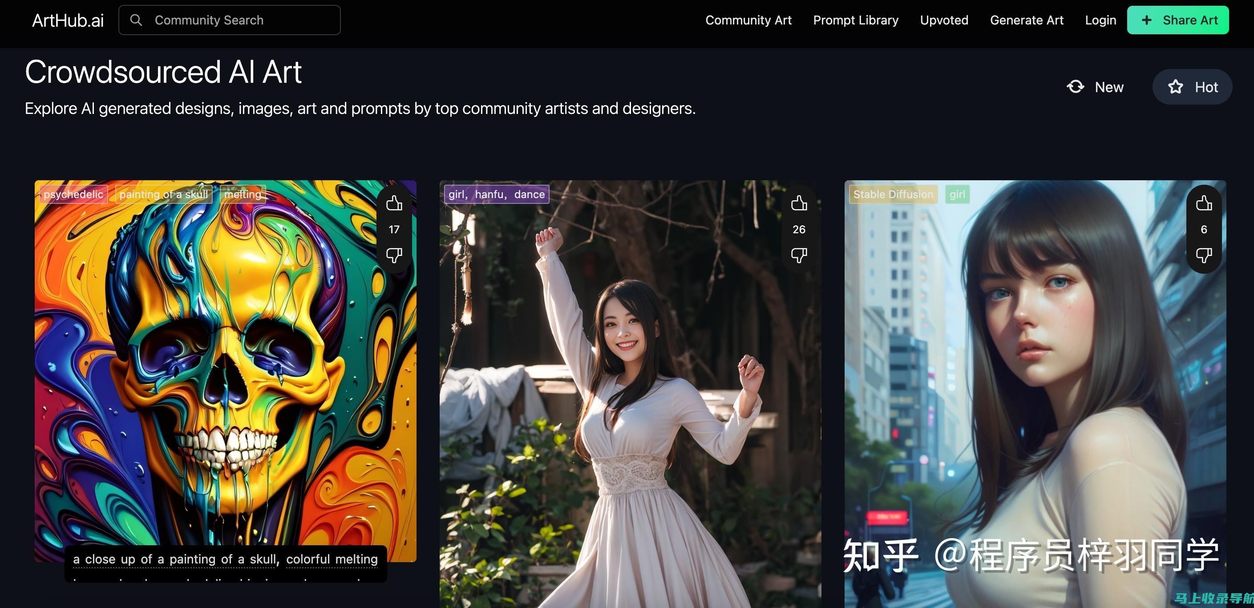The height and width of the screenshot is (608, 1254).
Task: Select the Community Art tab
Action: tap(748, 19)
